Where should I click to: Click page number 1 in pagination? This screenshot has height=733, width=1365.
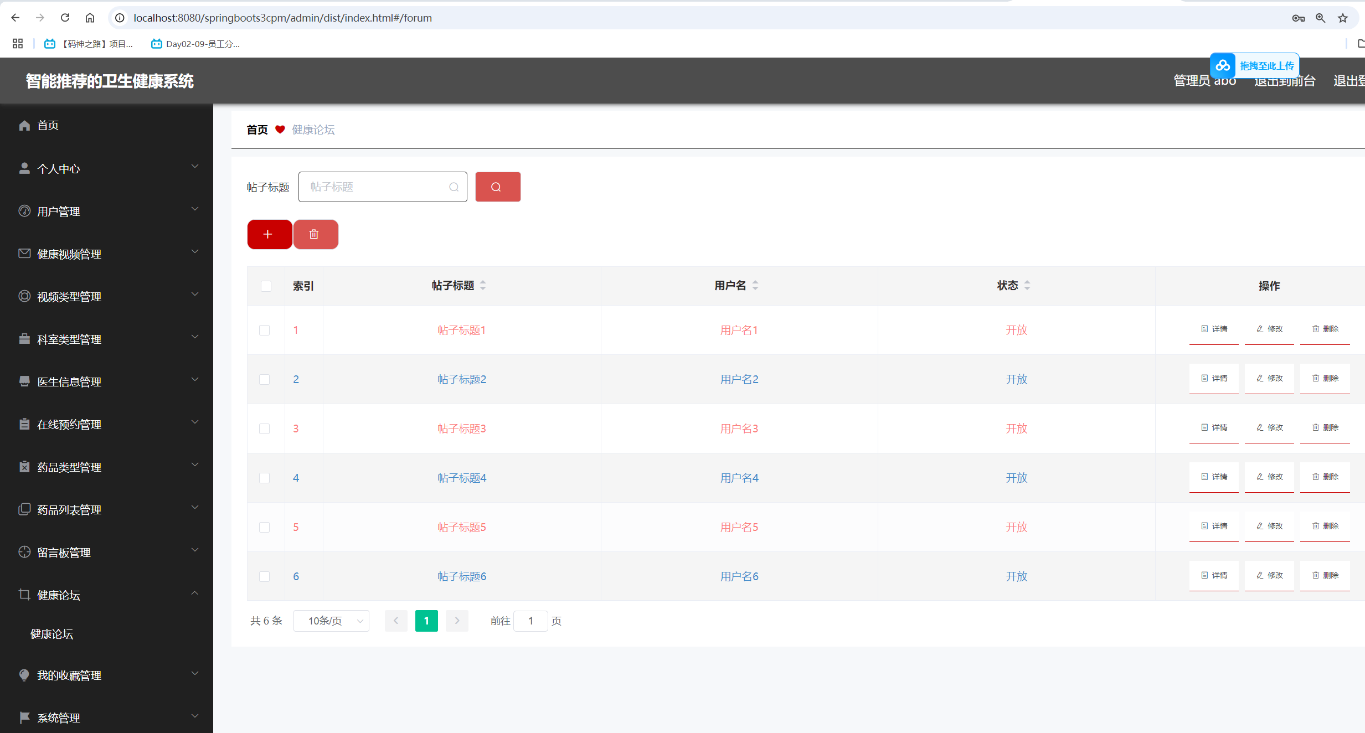tap(426, 621)
